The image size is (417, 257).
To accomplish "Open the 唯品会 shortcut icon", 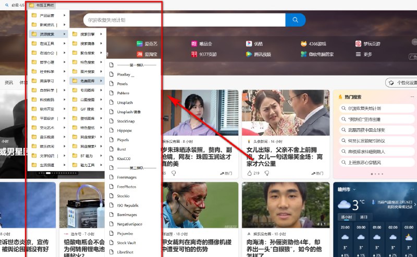I will pos(194,44).
